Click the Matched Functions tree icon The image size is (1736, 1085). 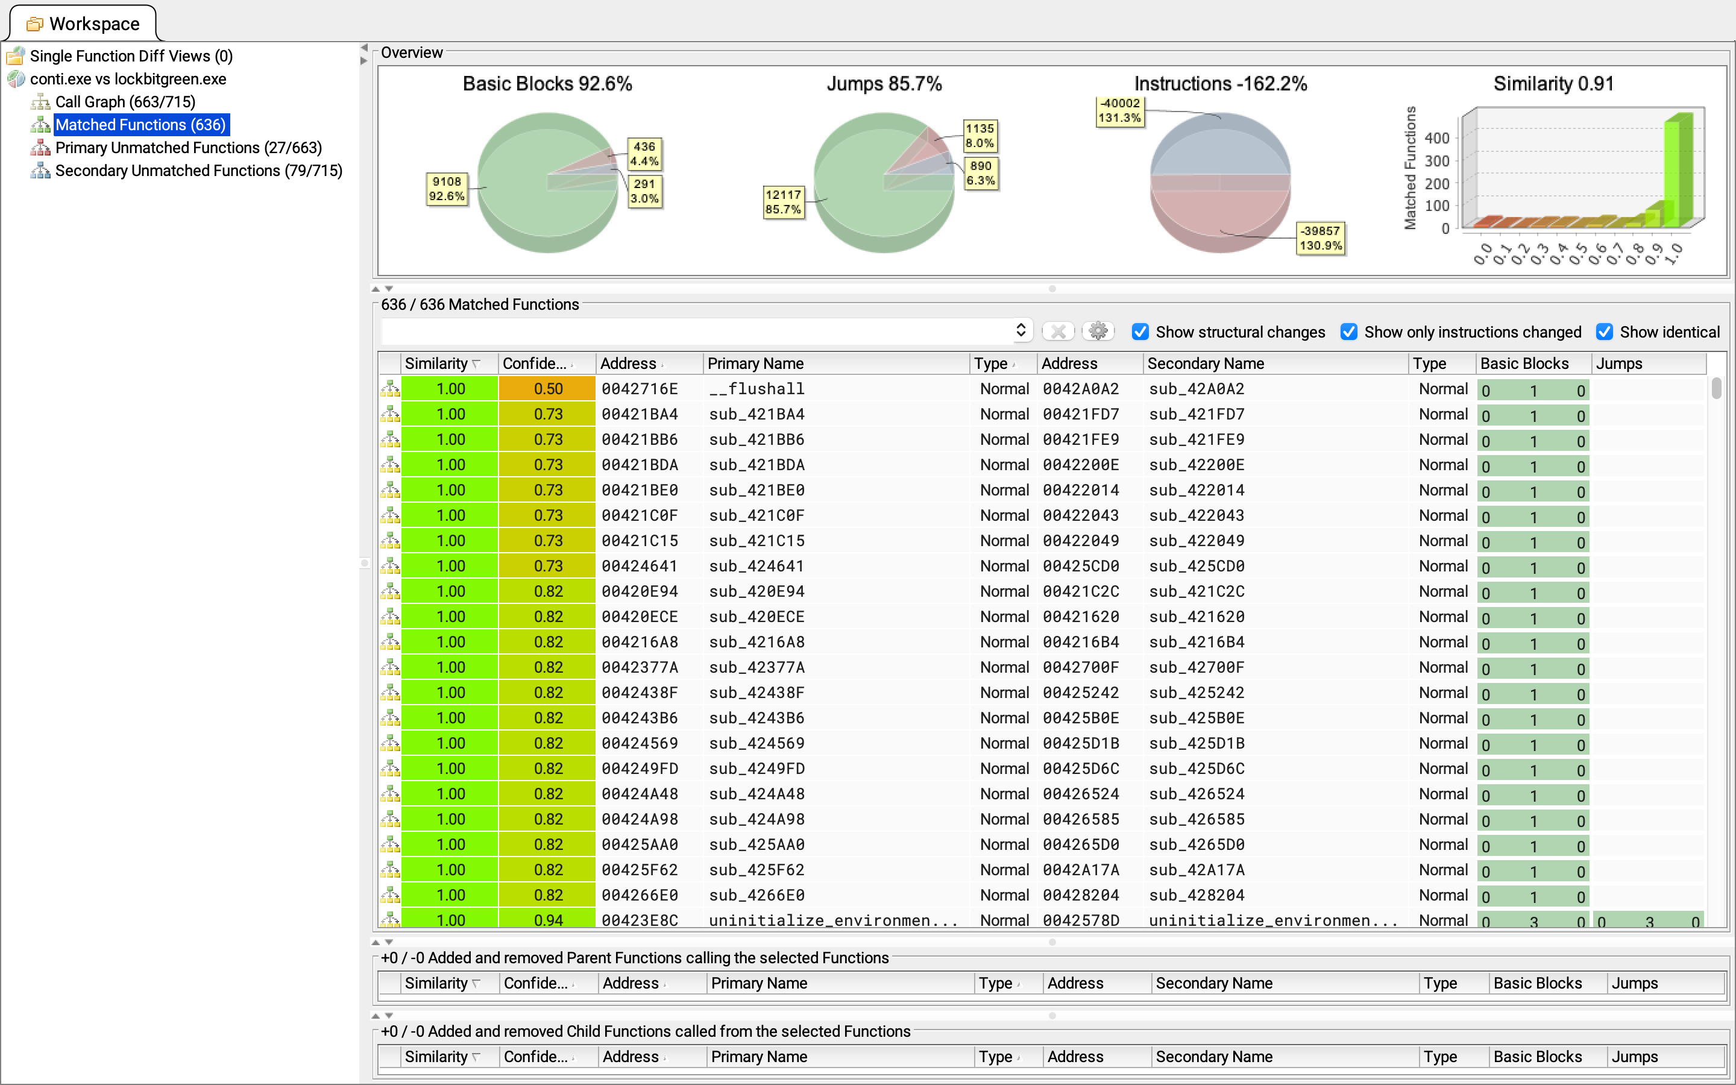point(40,125)
